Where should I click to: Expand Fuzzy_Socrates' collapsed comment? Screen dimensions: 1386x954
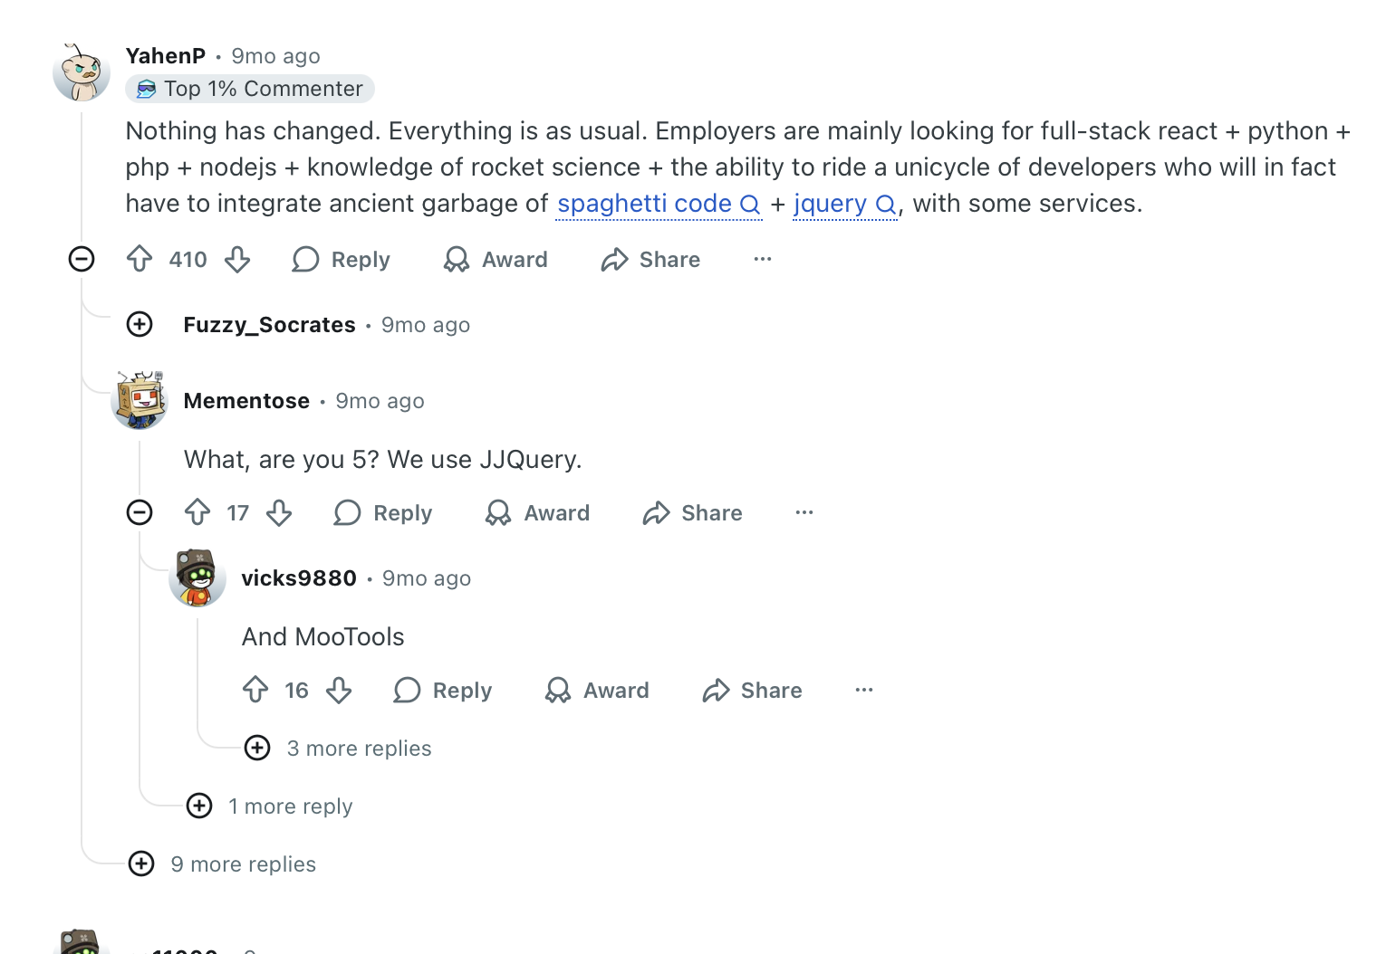140,324
